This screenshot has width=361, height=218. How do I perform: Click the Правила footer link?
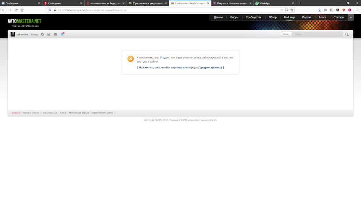(x=15, y=113)
